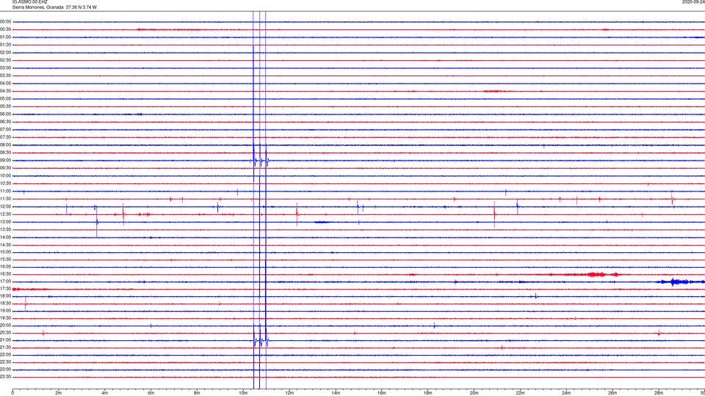Select the 10:00 time label
Viewport: 705px width, 396px height.
click(5, 175)
